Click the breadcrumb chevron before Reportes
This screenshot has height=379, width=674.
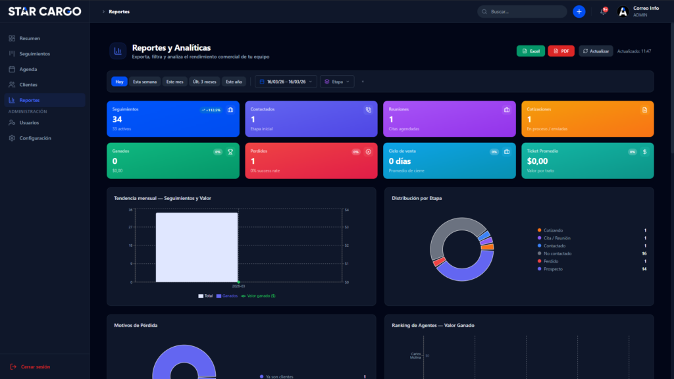pyautogui.click(x=103, y=12)
